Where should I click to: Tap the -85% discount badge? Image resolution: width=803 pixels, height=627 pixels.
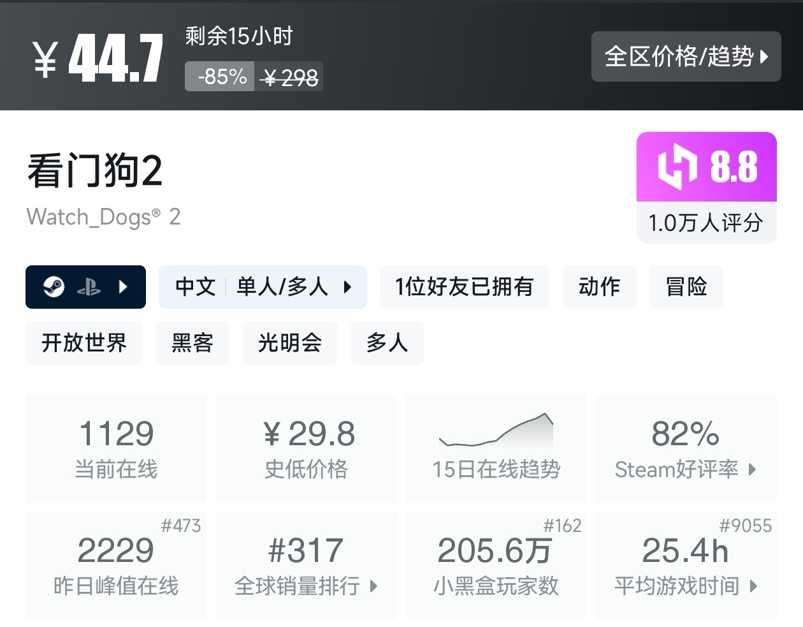click(221, 77)
